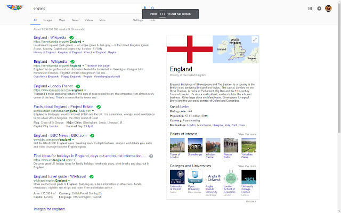The height and width of the screenshot is (213, 341).
Task: Expand dropdown arrow next to lonelyplanet.com URL
Action: (x=85, y=90)
